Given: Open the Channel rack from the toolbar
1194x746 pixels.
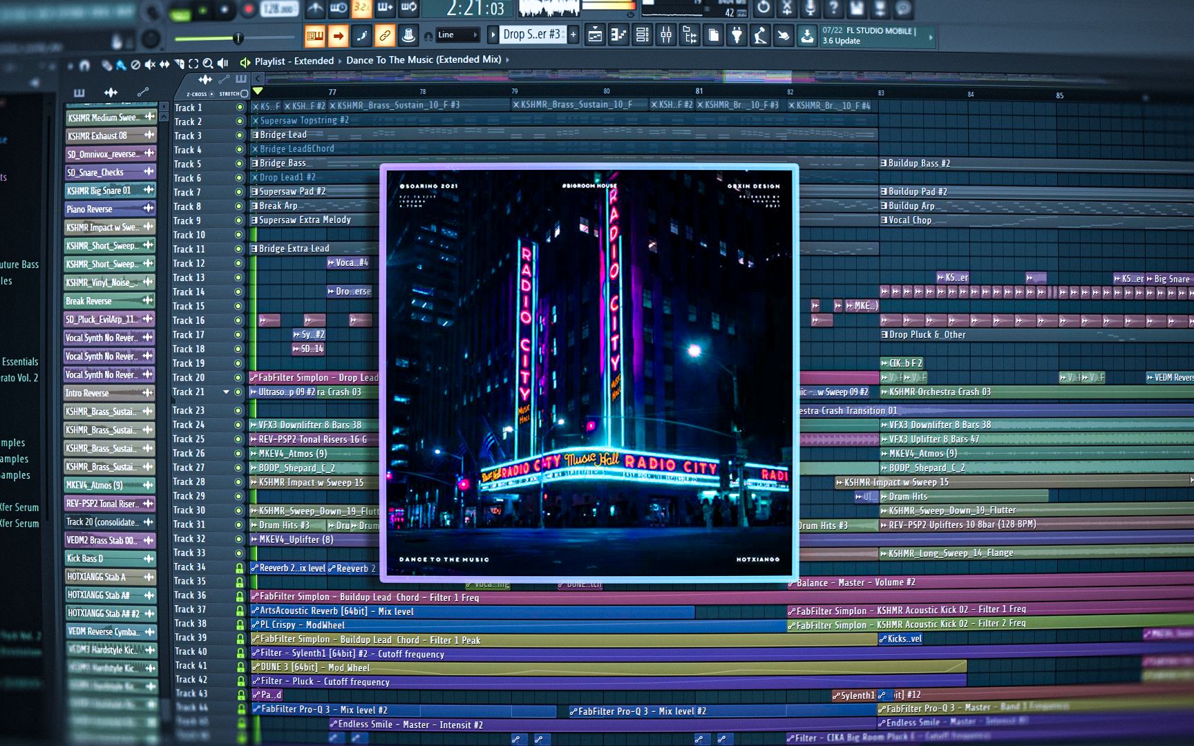Looking at the screenshot, I should [x=643, y=35].
